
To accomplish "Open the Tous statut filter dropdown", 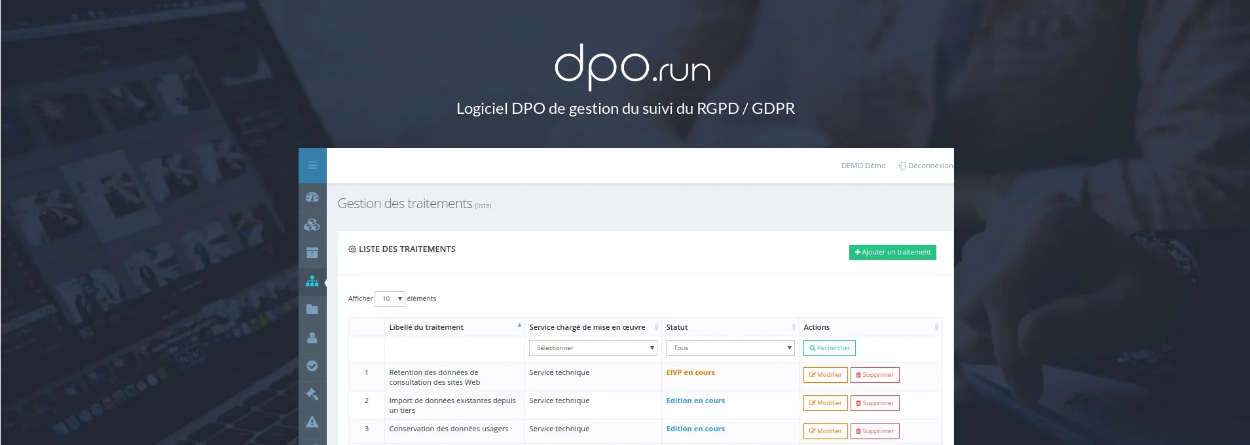I will pyautogui.click(x=730, y=348).
